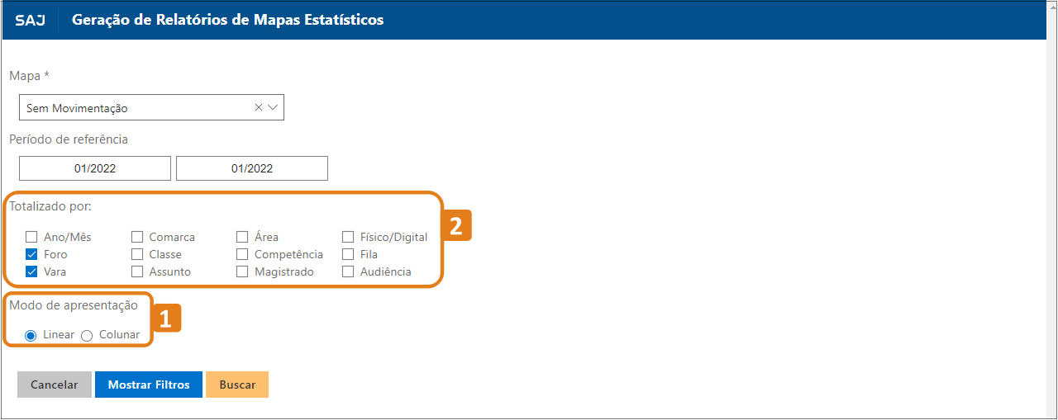Expand the Mapa dropdown arrow
The height and width of the screenshot is (420, 1058).
273,107
